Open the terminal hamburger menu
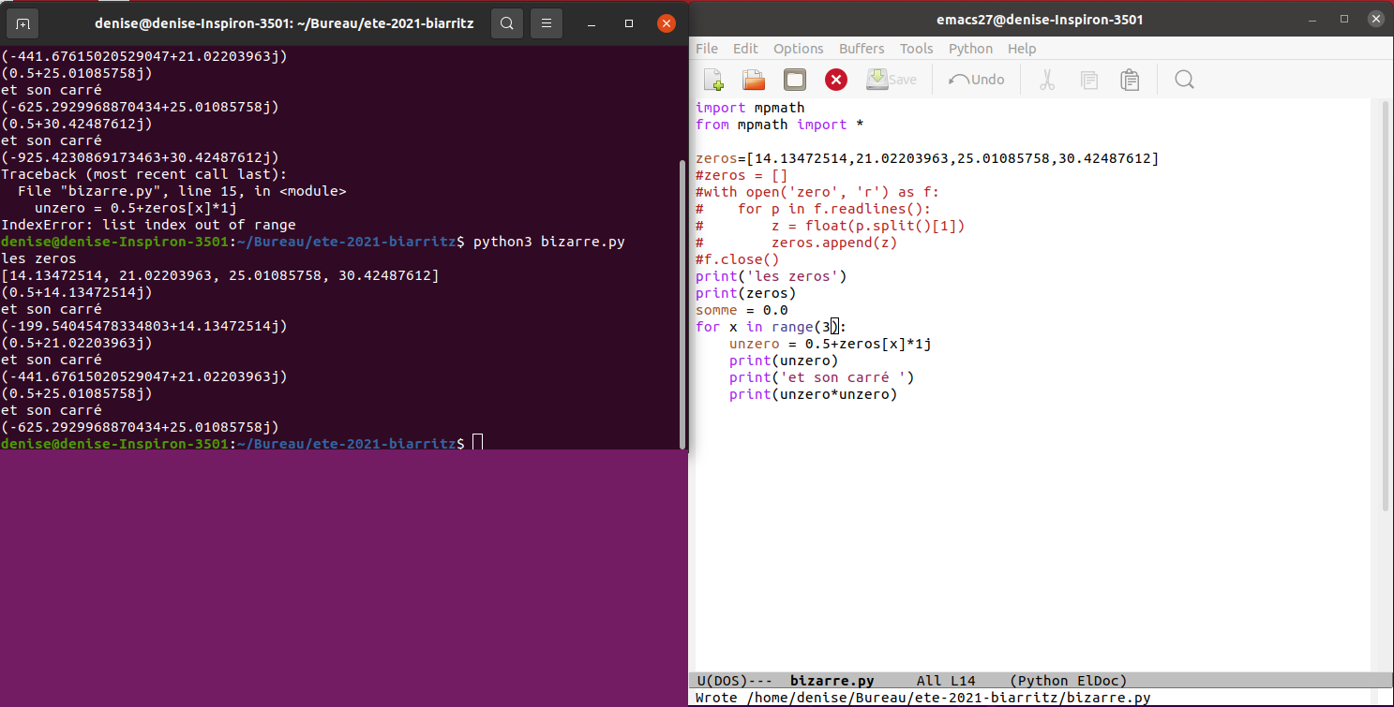This screenshot has height=707, width=1394. [x=547, y=23]
